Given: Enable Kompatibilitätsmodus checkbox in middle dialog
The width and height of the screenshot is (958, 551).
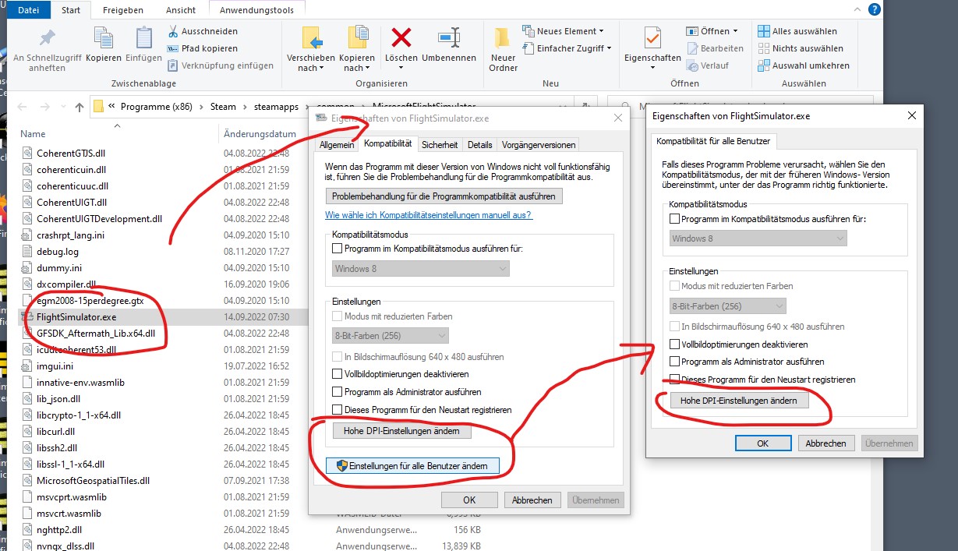Looking at the screenshot, I should click(x=338, y=249).
